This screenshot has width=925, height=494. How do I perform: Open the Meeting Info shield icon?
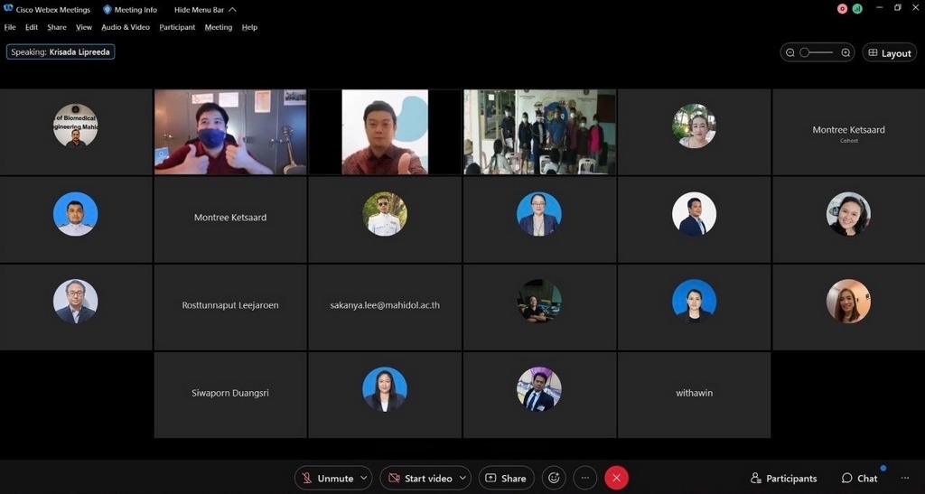[107, 10]
